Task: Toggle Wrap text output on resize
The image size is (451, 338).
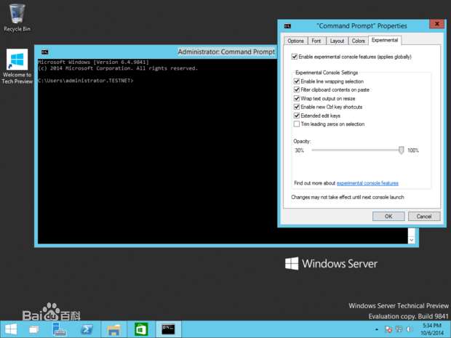Action: pos(297,98)
